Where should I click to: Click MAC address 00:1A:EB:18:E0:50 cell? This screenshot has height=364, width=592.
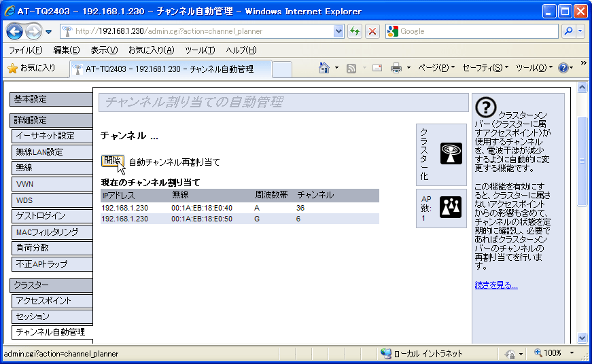(202, 219)
